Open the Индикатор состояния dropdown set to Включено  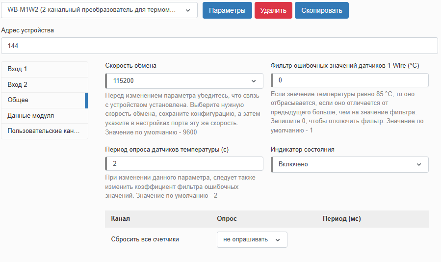coord(350,164)
